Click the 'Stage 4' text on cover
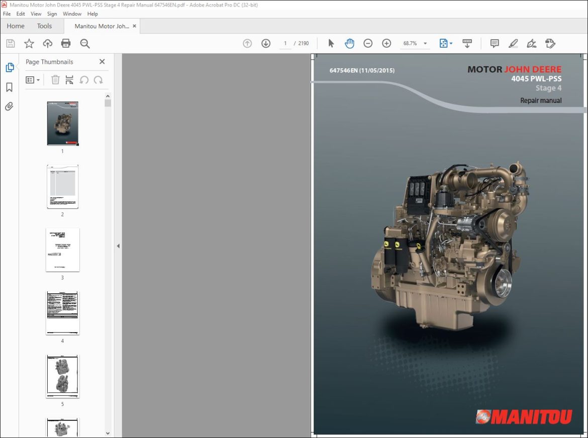The width and height of the screenshot is (588, 438). (548, 88)
